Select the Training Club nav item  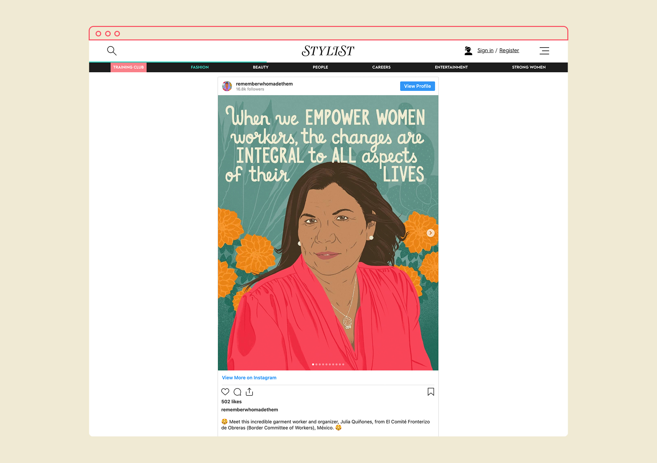(128, 67)
